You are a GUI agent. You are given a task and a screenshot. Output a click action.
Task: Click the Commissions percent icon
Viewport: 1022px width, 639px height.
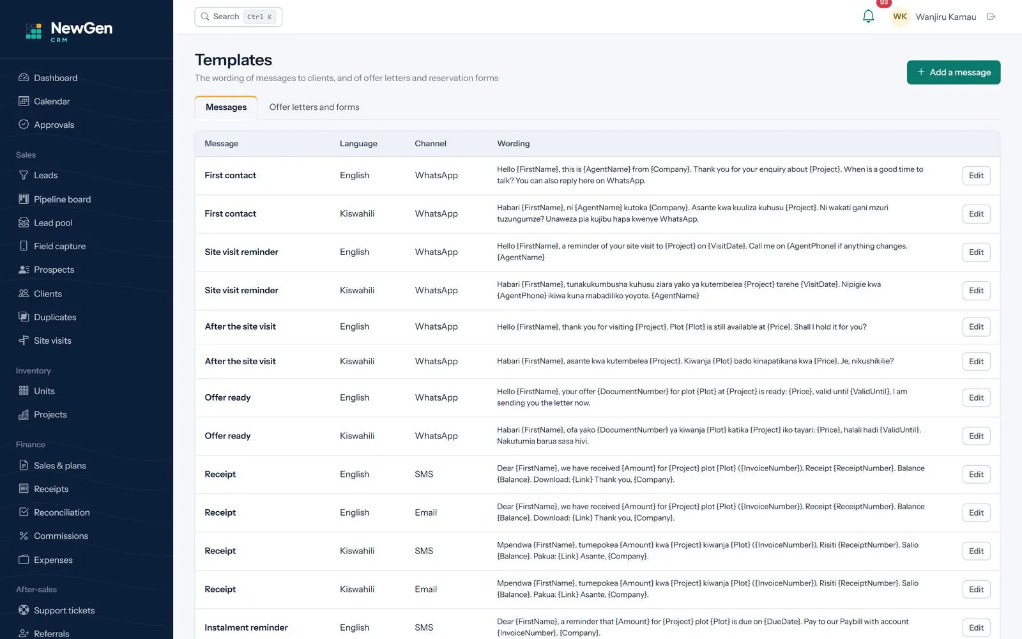click(x=24, y=535)
